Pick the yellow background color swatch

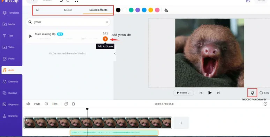pyautogui.click(x=151, y=10)
